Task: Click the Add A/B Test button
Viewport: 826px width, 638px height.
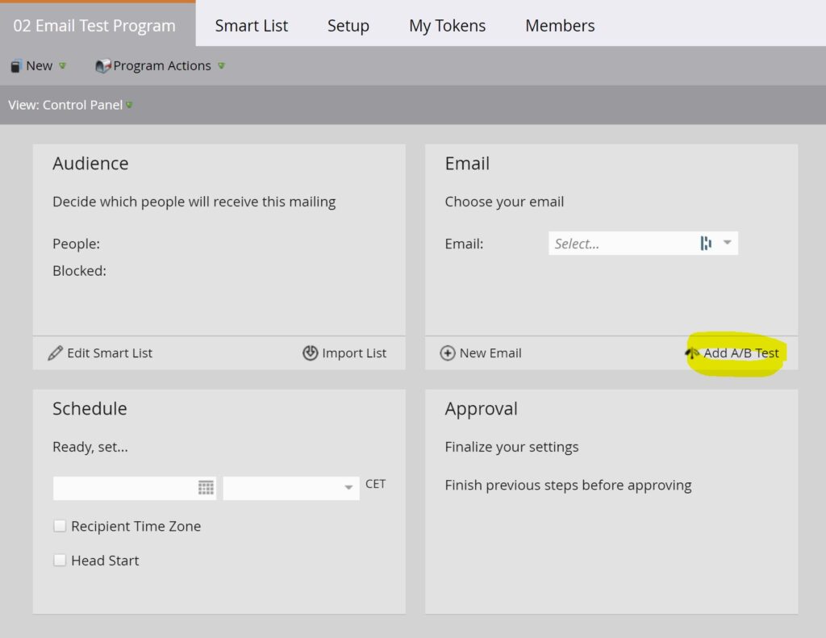Action: coord(740,352)
